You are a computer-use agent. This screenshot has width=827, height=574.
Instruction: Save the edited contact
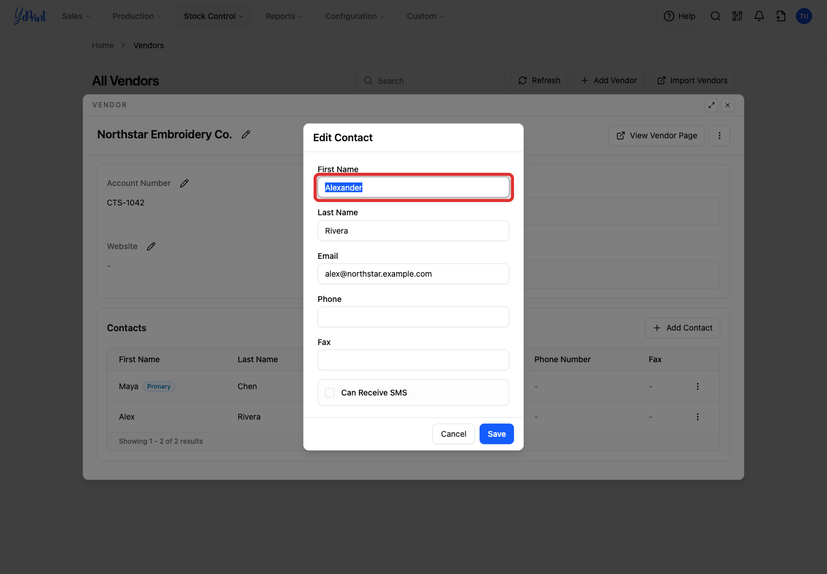tap(497, 434)
